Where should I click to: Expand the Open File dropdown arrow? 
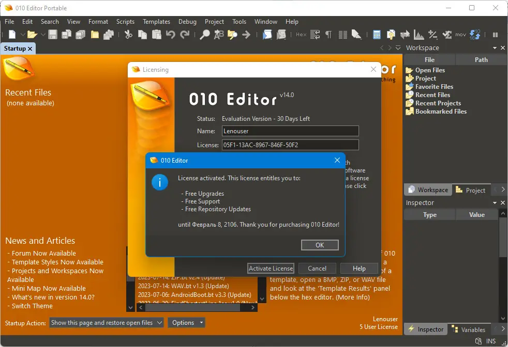(x=43, y=34)
